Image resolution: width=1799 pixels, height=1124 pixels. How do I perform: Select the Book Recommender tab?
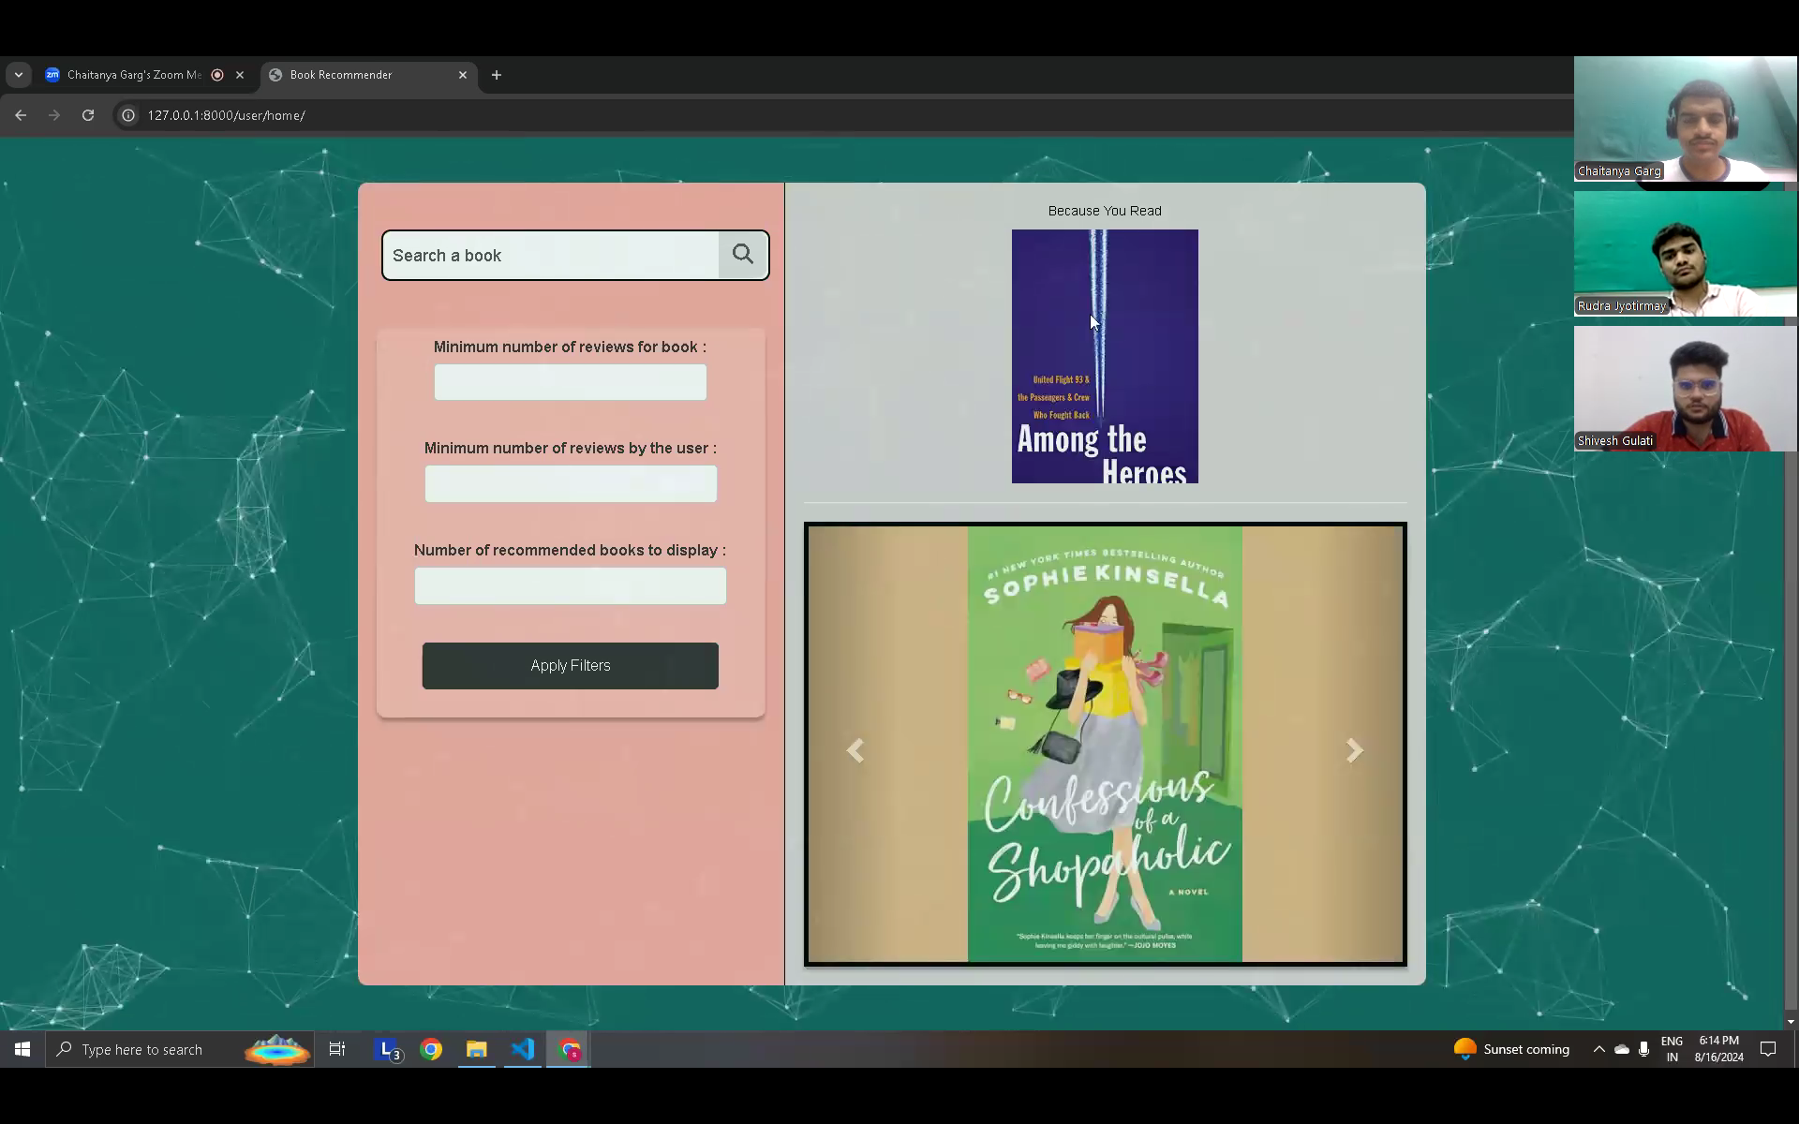pyautogui.click(x=341, y=75)
